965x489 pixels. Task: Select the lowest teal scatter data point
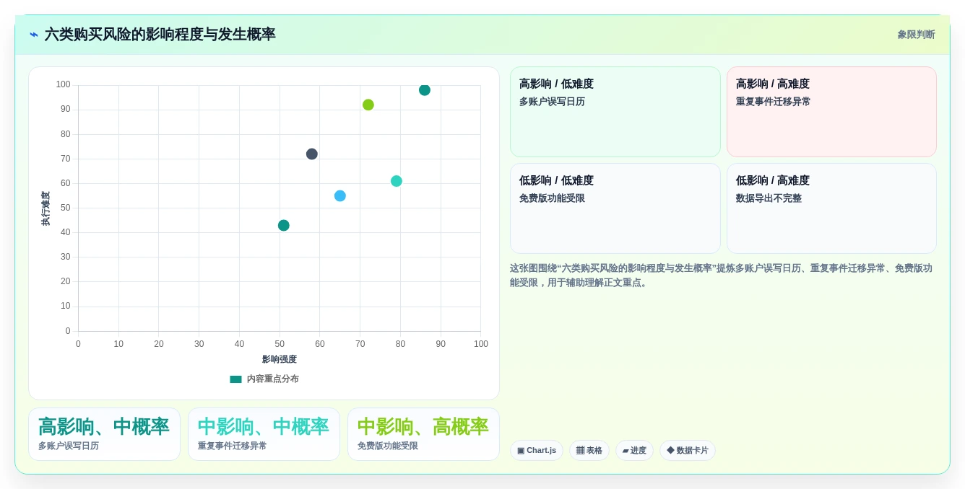(284, 226)
